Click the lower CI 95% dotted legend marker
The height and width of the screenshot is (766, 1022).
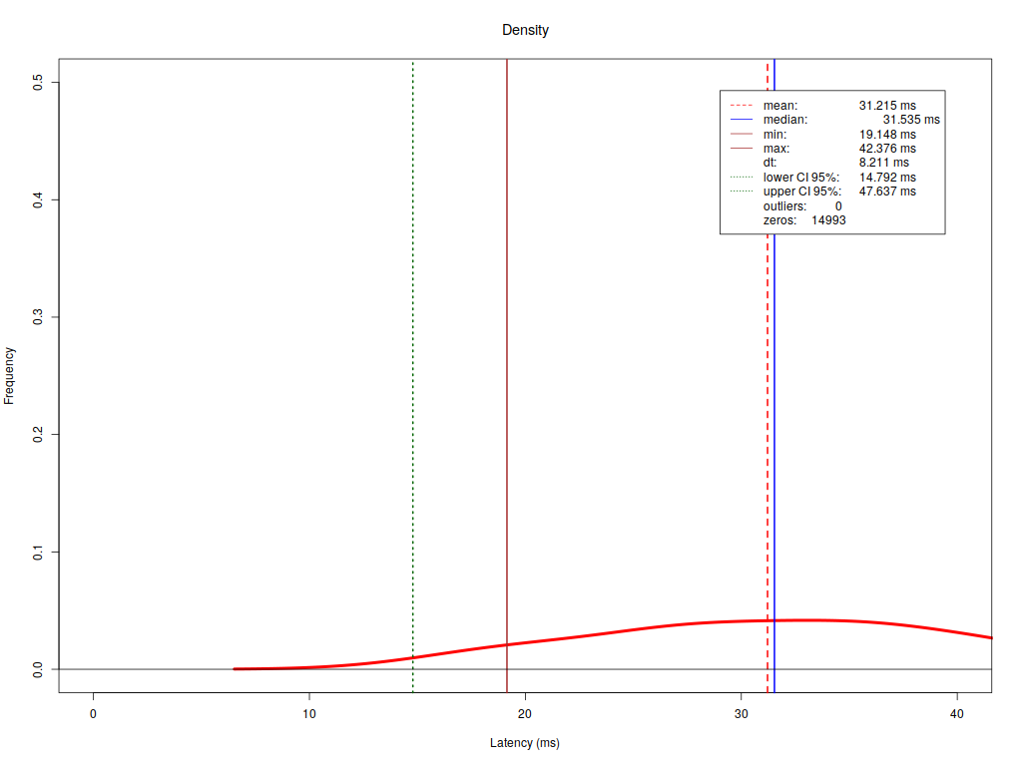coord(742,178)
